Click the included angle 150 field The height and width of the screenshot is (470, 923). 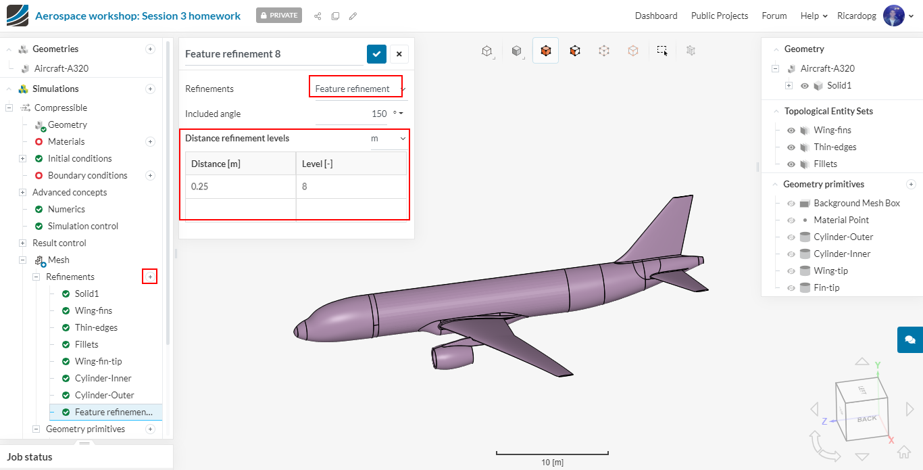[x=351, y=114]
